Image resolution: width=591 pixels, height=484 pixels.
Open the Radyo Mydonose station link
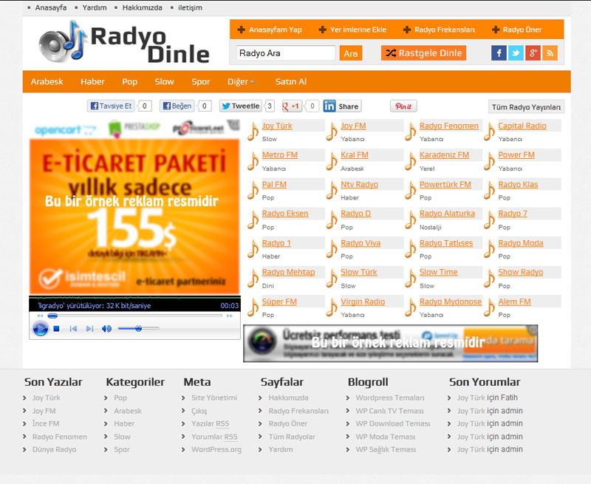point(451,302)
